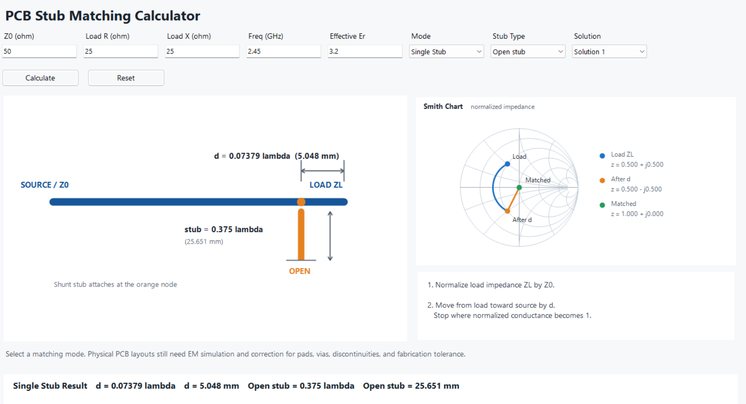The image size is (746, 404).
Task: Click the 'Matched' legend label
Action: point(623,204)
